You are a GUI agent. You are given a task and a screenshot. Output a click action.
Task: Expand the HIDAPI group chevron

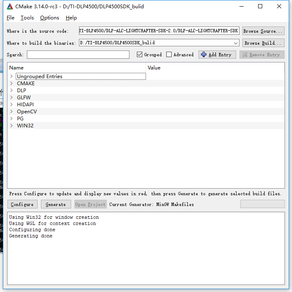click(11, 104)
